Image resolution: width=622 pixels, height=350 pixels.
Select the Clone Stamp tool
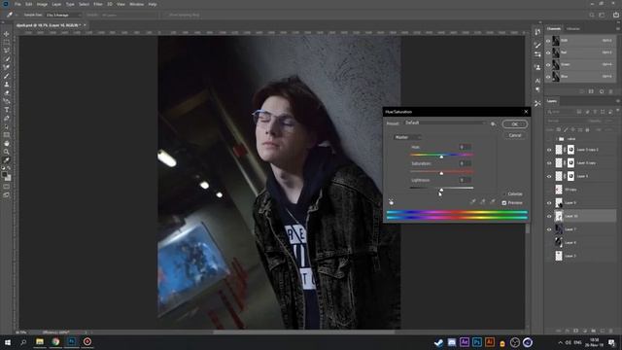[x=7, y=85]
